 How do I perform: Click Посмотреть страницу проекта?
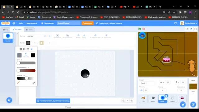tap(109, 23)
